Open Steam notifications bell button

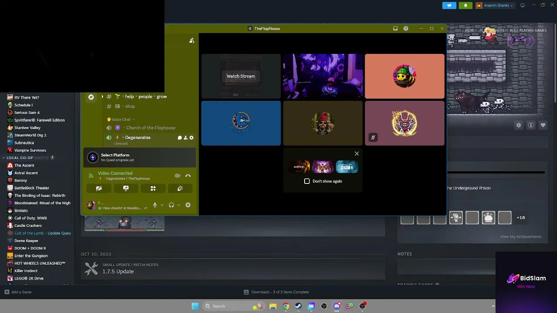pos(465,5)
